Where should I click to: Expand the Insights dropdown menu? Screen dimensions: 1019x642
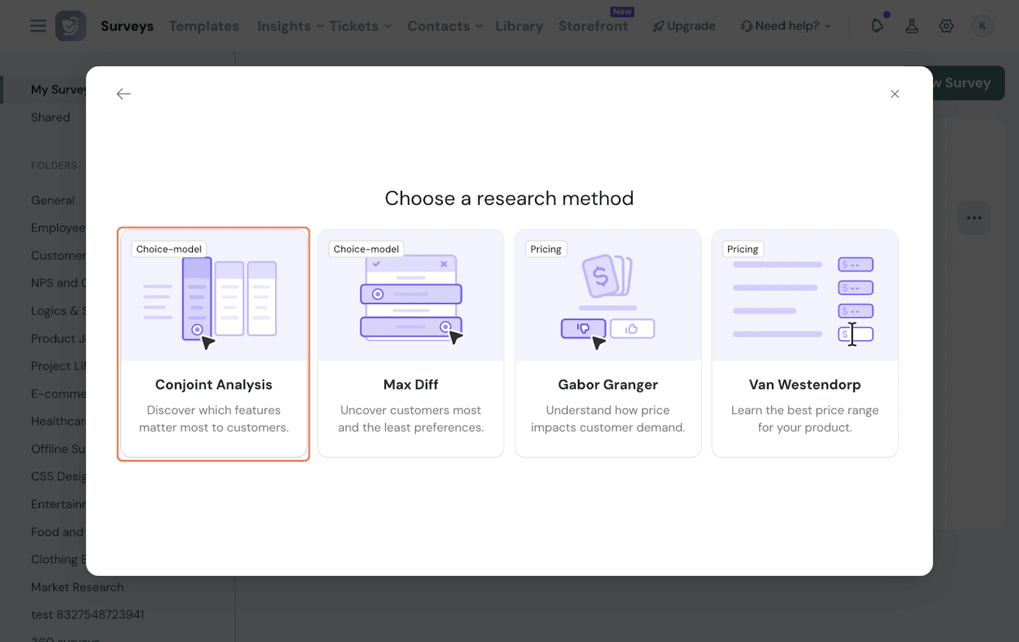point(290,26)
